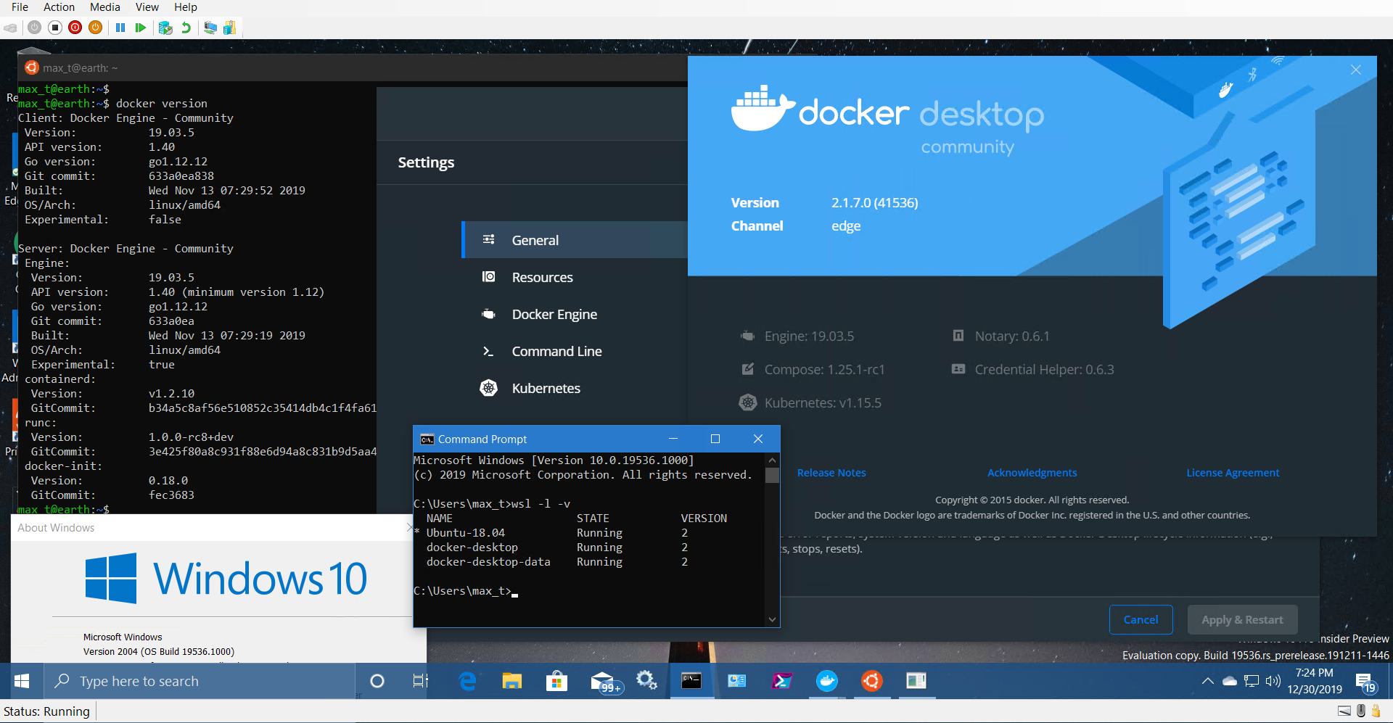
Task: Click the Command Line prompt icon in sidebar
Action: point(488,351)
